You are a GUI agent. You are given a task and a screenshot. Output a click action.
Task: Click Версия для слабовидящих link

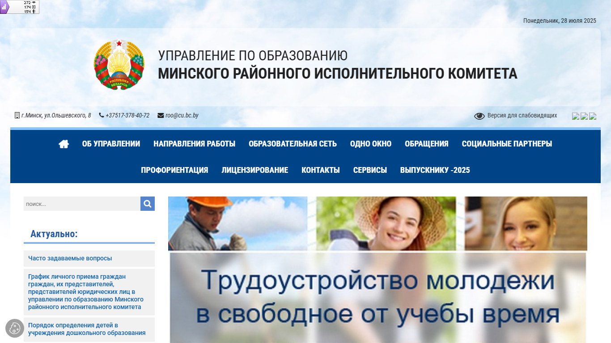(x=522, y=115)
